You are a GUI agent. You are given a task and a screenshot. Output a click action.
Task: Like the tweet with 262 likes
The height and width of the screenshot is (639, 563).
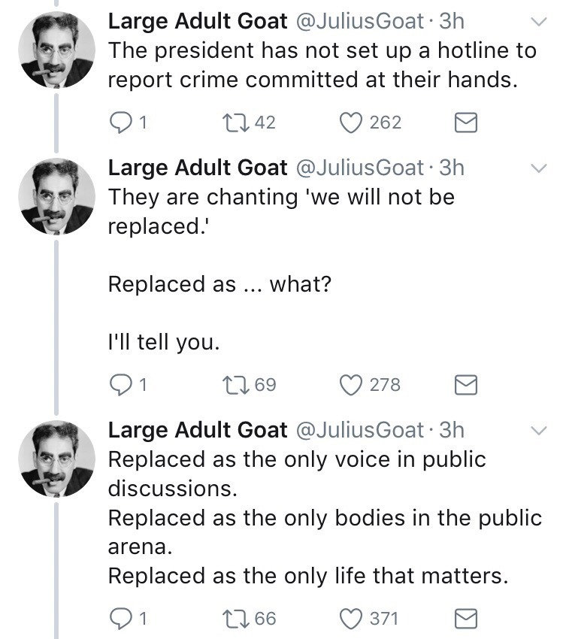point(352,123)
